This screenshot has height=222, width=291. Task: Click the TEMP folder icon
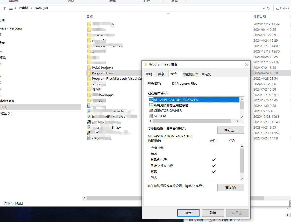(89, 89)
